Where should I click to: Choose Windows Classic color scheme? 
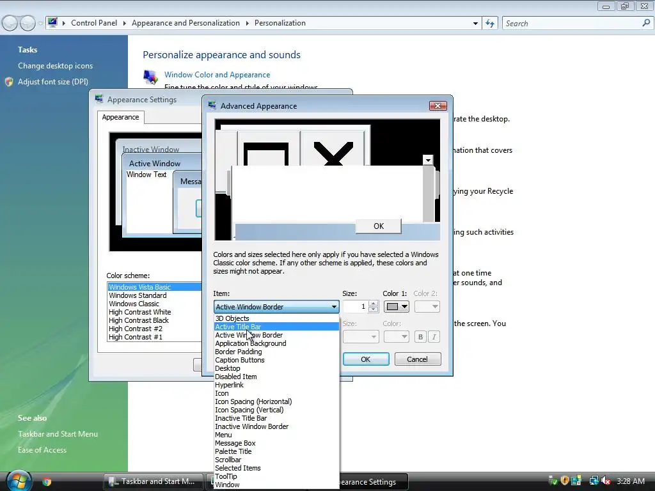pos(155,304)
